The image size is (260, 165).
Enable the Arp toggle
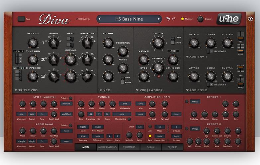point(150,126)
